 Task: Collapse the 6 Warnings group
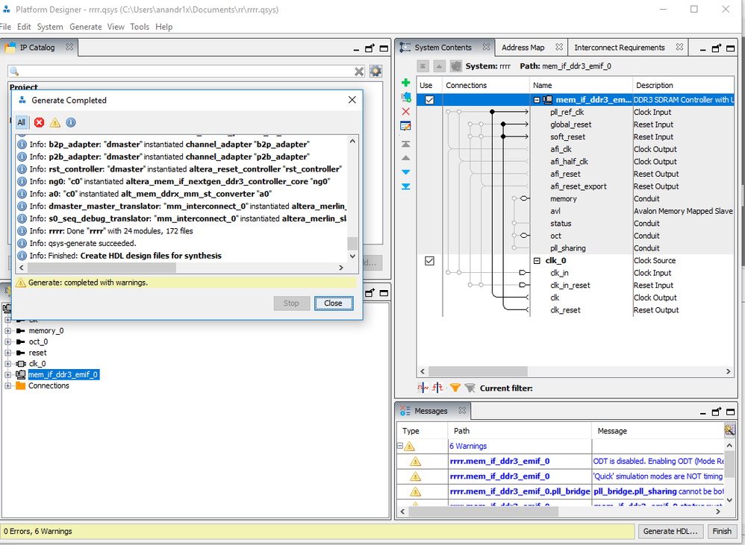pos(400,446)
